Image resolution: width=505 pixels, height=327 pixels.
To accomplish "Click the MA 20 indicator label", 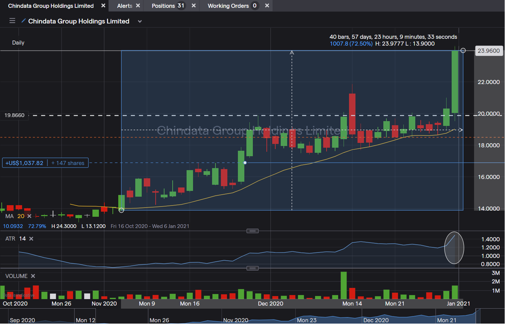I will pos(15,216).
